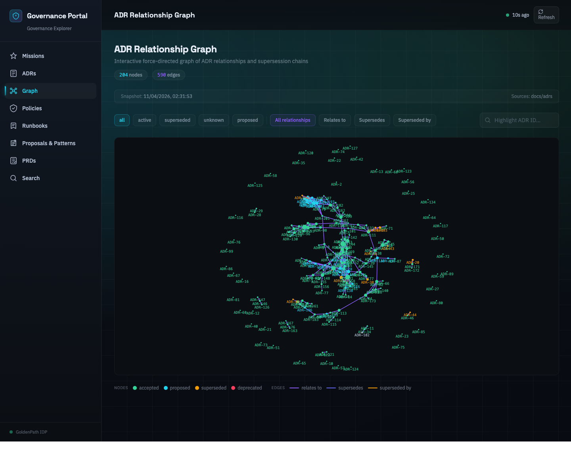The image size is (571, 476).
Task: Choose the Superseded by relationship option
Action: tap(415, 120)
